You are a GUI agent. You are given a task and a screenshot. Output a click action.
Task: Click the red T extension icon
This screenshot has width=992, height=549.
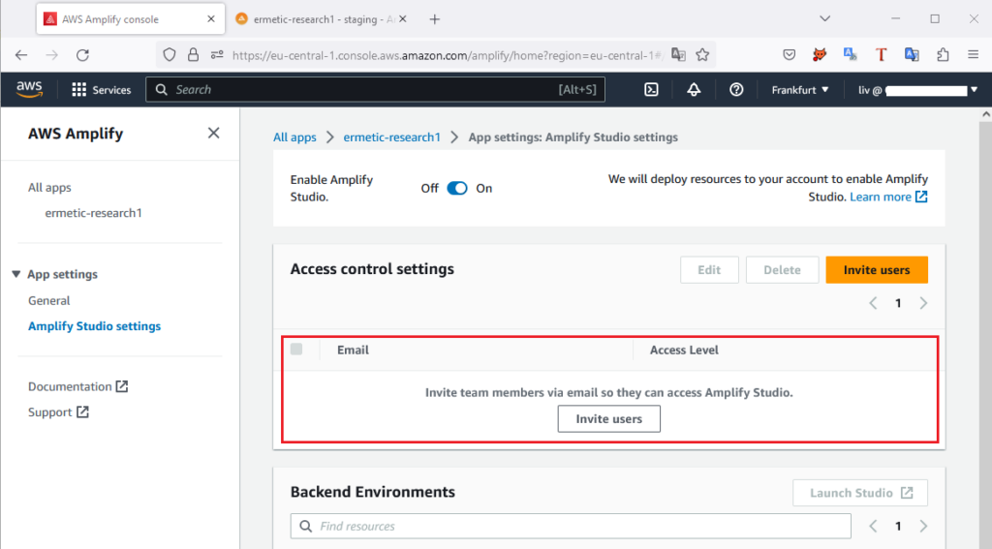pos(881,55)
